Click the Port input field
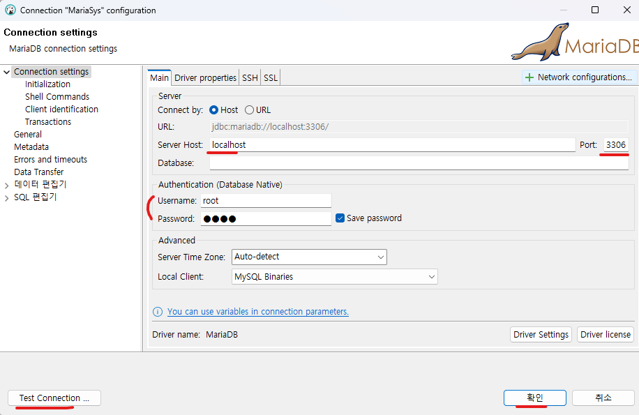 point(616,144)
